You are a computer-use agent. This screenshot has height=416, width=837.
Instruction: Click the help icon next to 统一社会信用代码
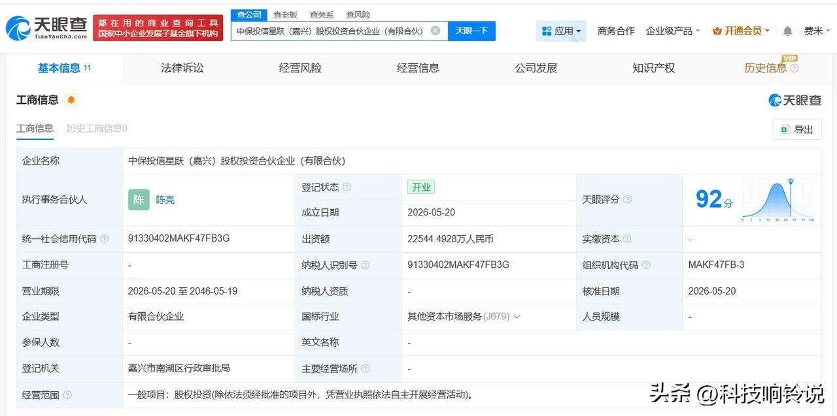pyautogui.click(x=105, y=239)
